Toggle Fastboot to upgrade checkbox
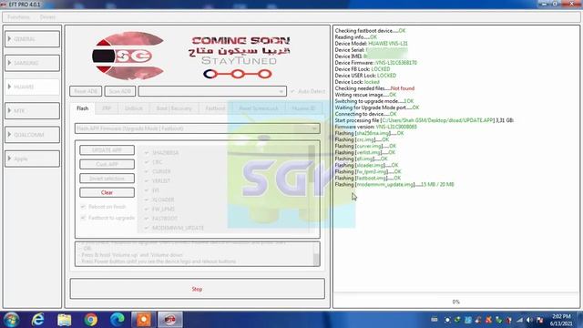 [x=83, y=218]
